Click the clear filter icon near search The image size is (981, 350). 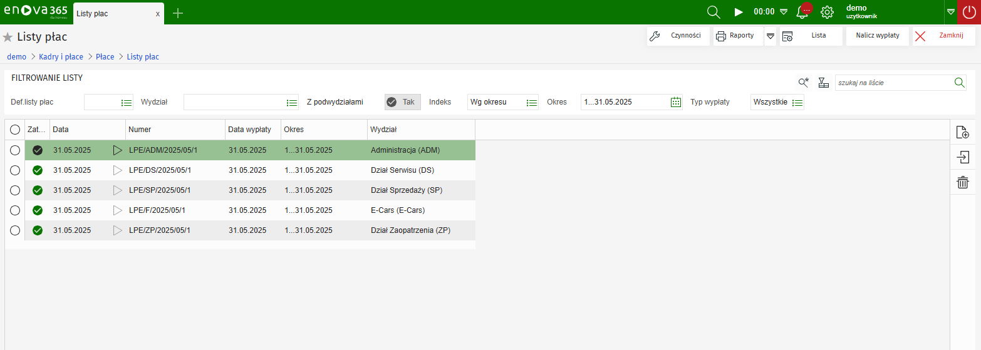point(824,83)
